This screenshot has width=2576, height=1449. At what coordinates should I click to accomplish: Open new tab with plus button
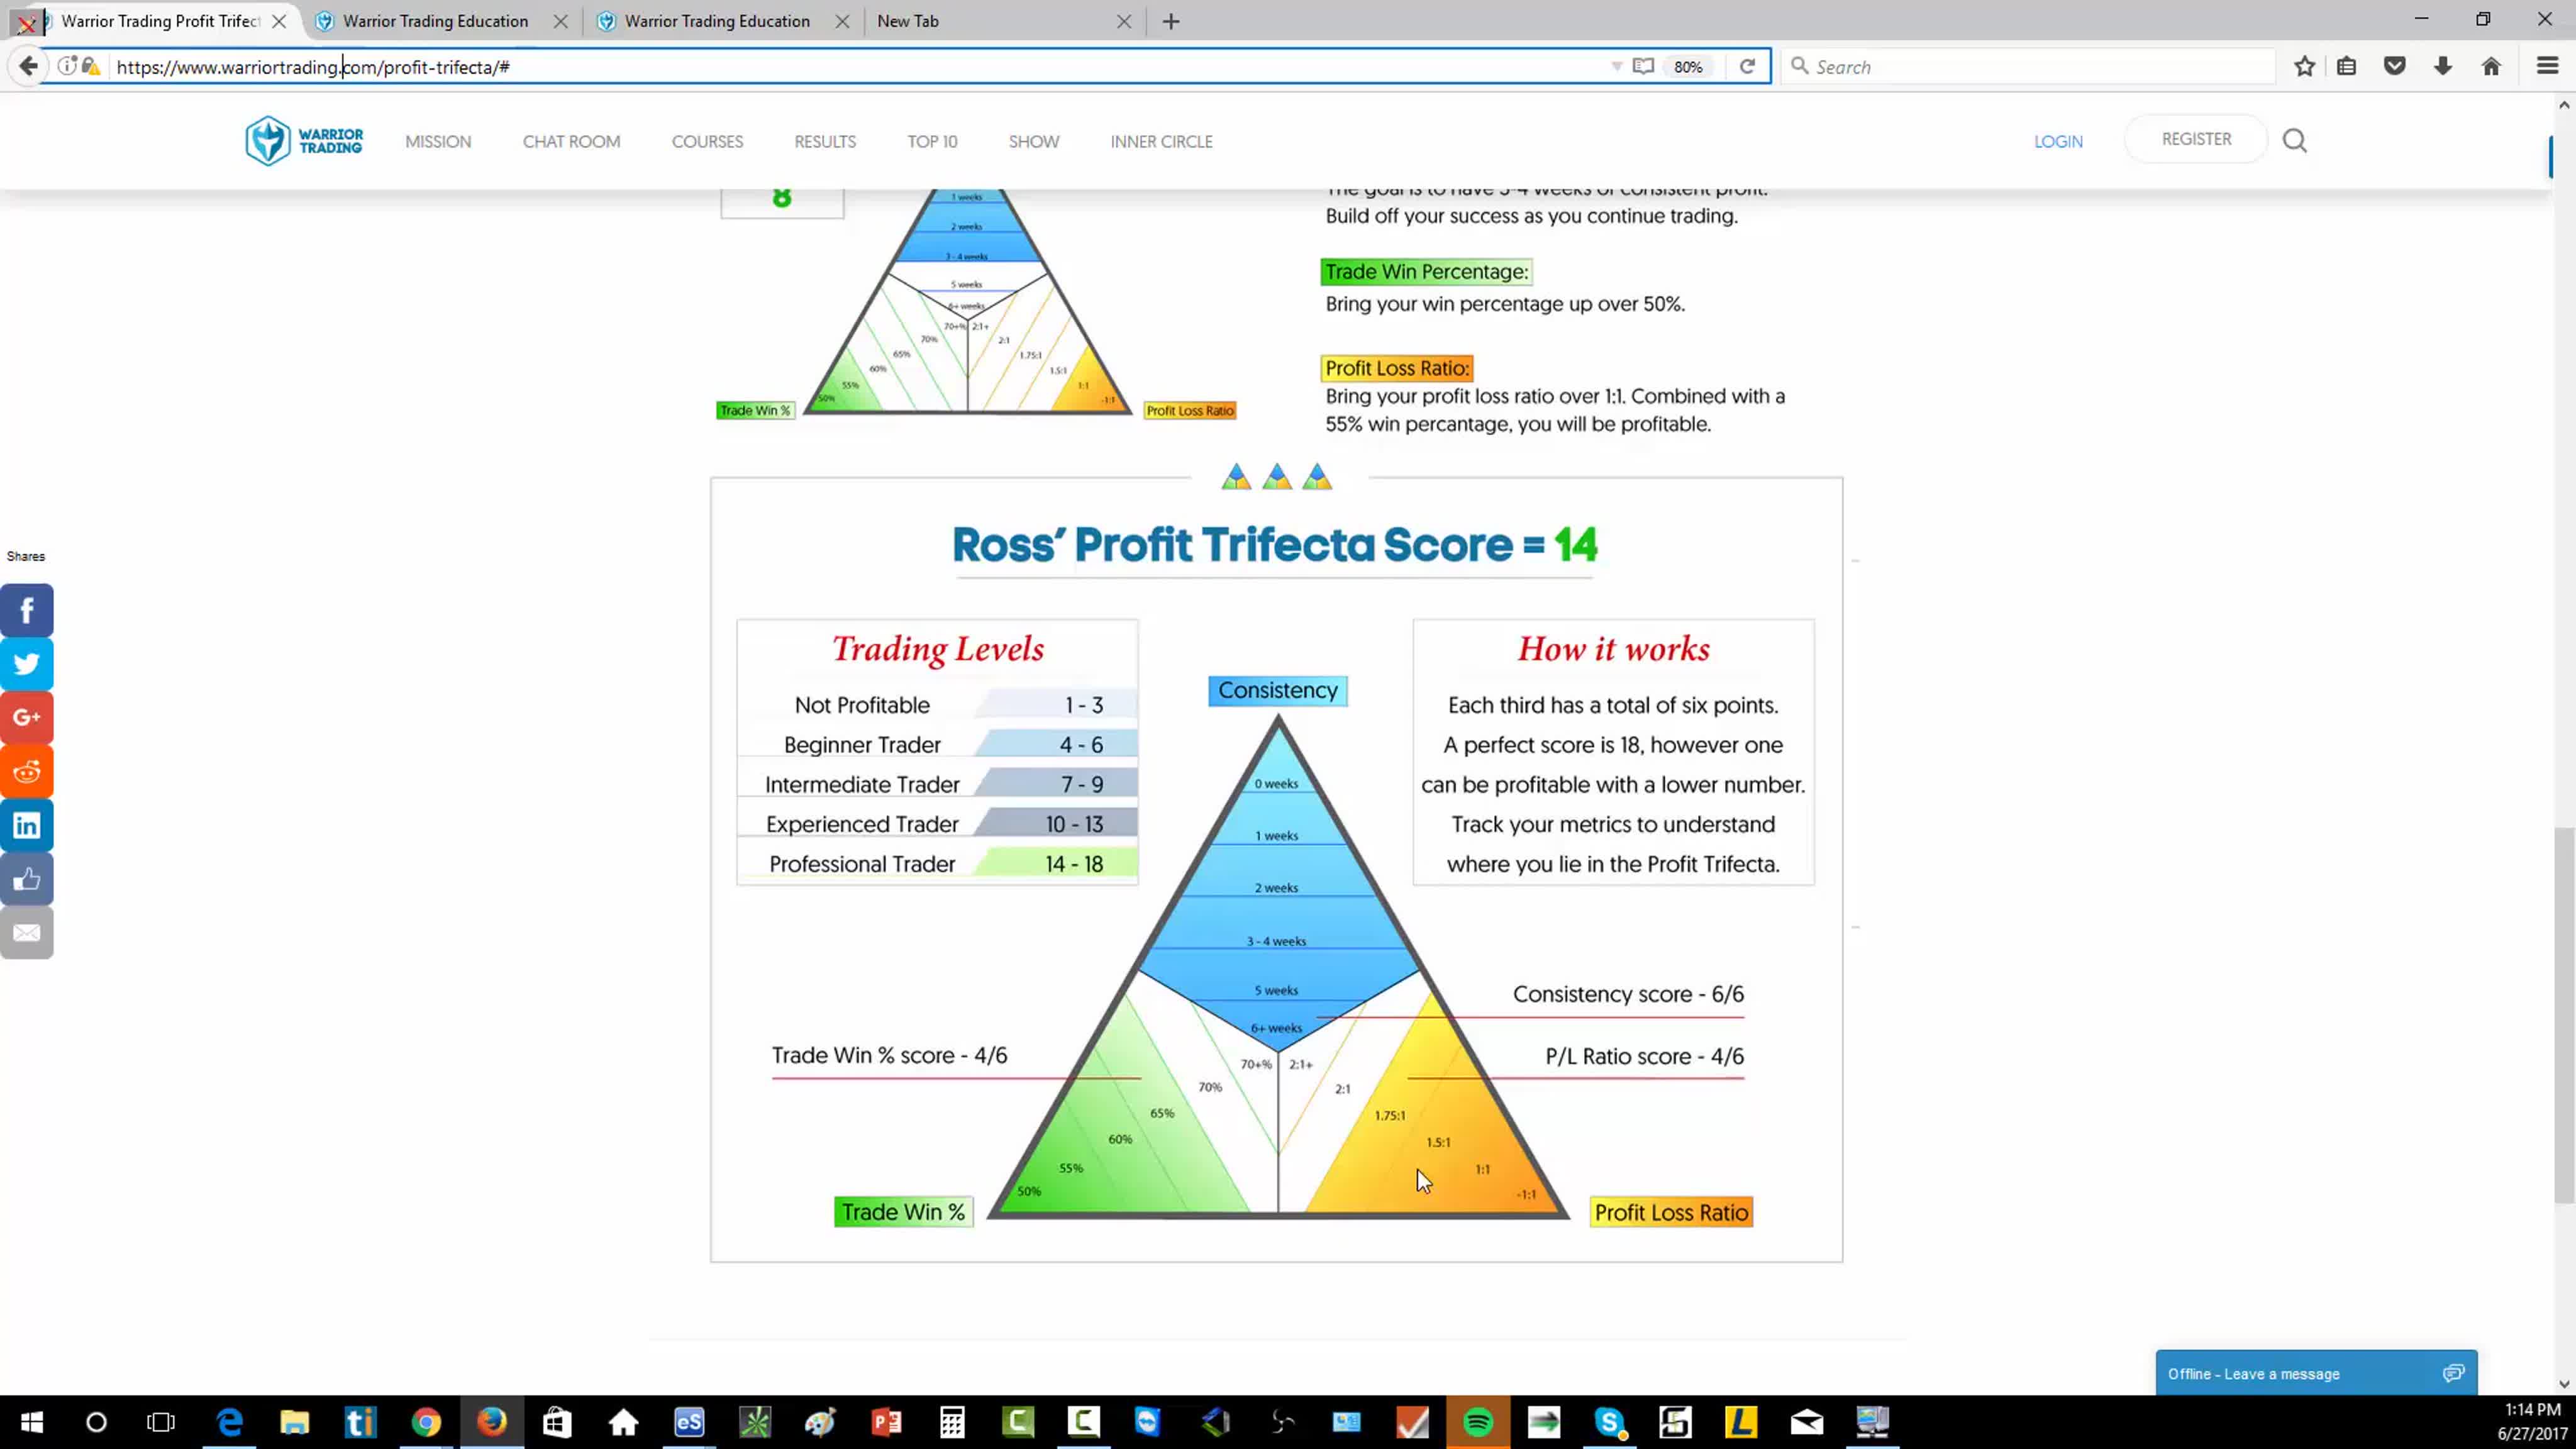pyautogui.click(x=1171, y=21)
